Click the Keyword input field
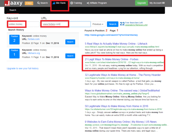 coord(23,24)
